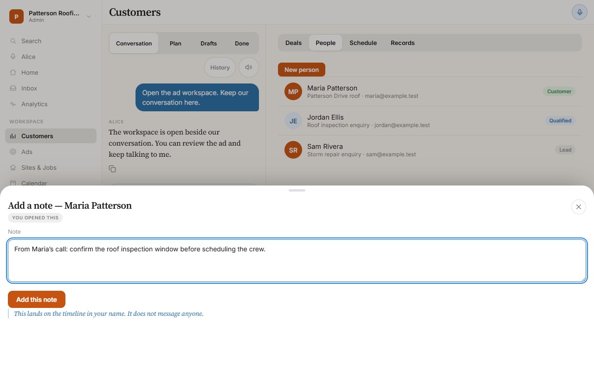The height and width of the screenshot is (371, 594).
Task: Copy Alice's reply with the copy icon
Action: click(x=112, y=169)
